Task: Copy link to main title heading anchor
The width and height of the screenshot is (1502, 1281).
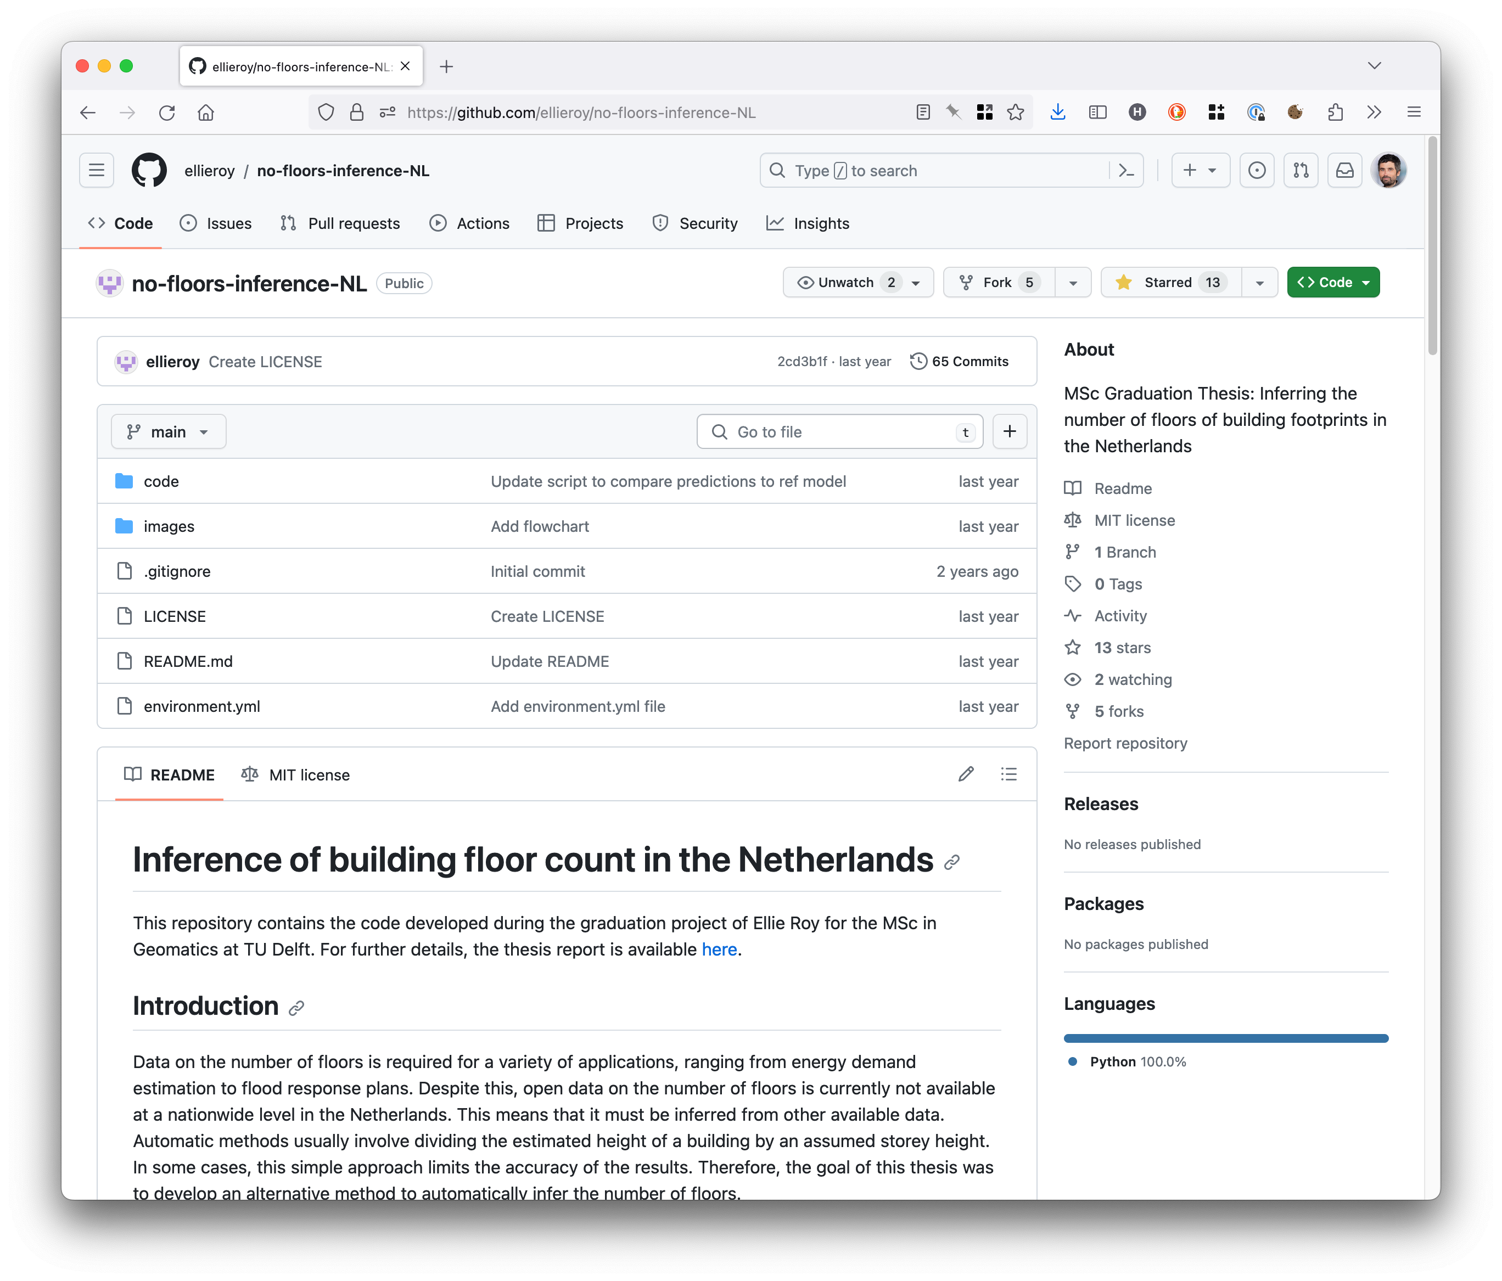Action: coord(952,862)
